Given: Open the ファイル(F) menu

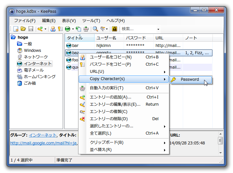Looking at the screenshot, I should (25, 21).
